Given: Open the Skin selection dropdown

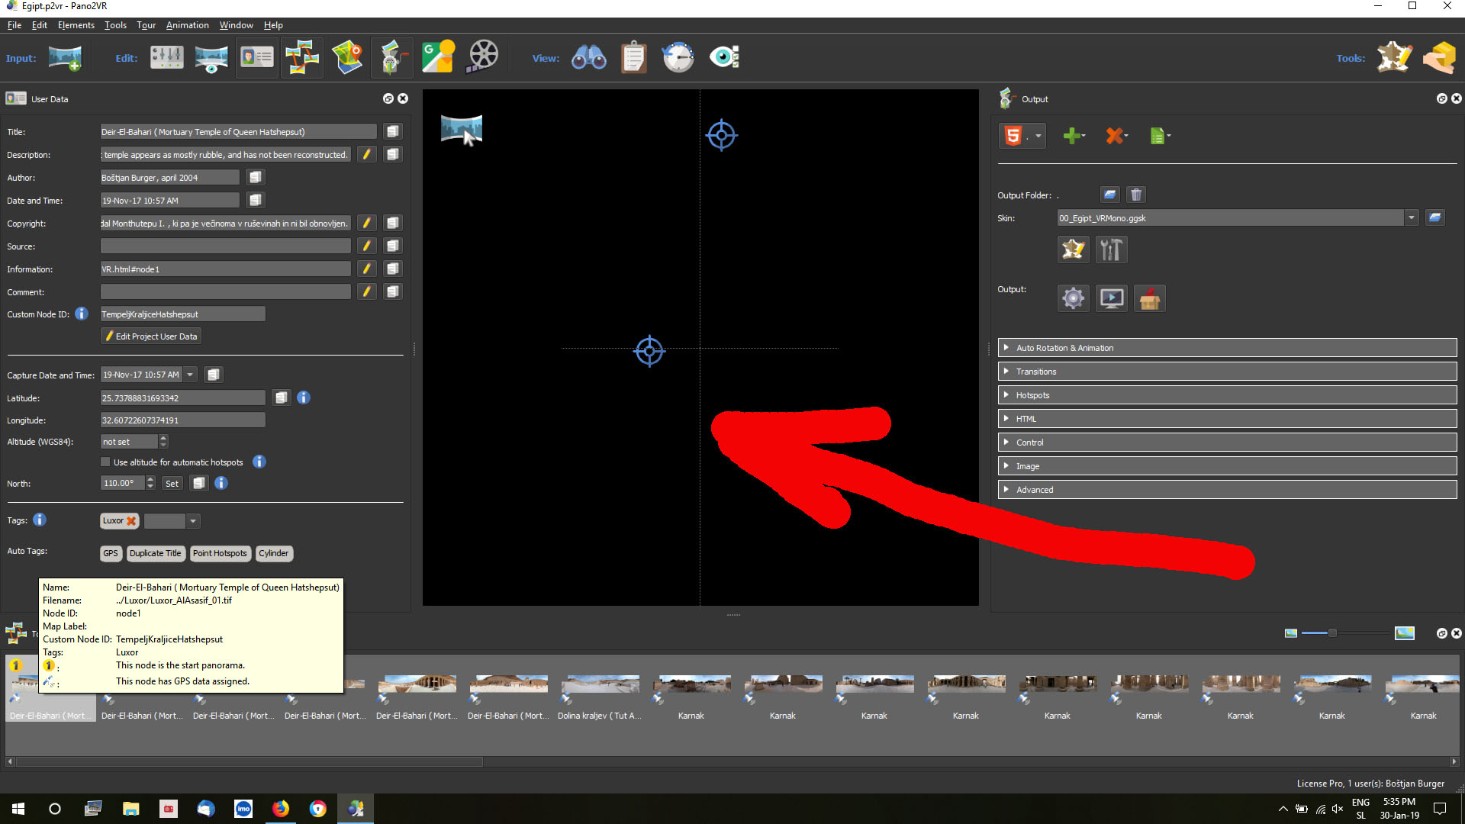Looking at the screenshot, I should [1412, 217].
